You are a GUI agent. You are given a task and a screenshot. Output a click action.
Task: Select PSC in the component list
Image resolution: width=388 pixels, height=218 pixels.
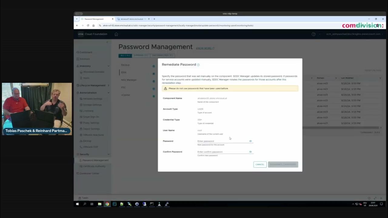[x=123, y=88]
